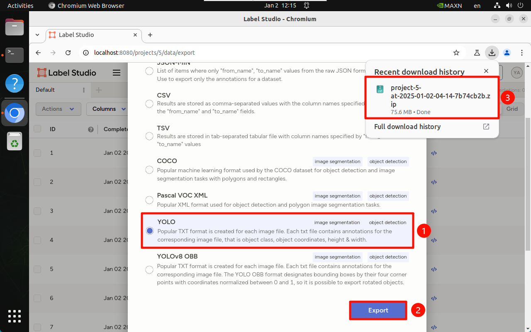The height and width of the screenshot is (332, 531).
Task: Choose the YOLOv8 OBB export format
Action: (149, 270)
